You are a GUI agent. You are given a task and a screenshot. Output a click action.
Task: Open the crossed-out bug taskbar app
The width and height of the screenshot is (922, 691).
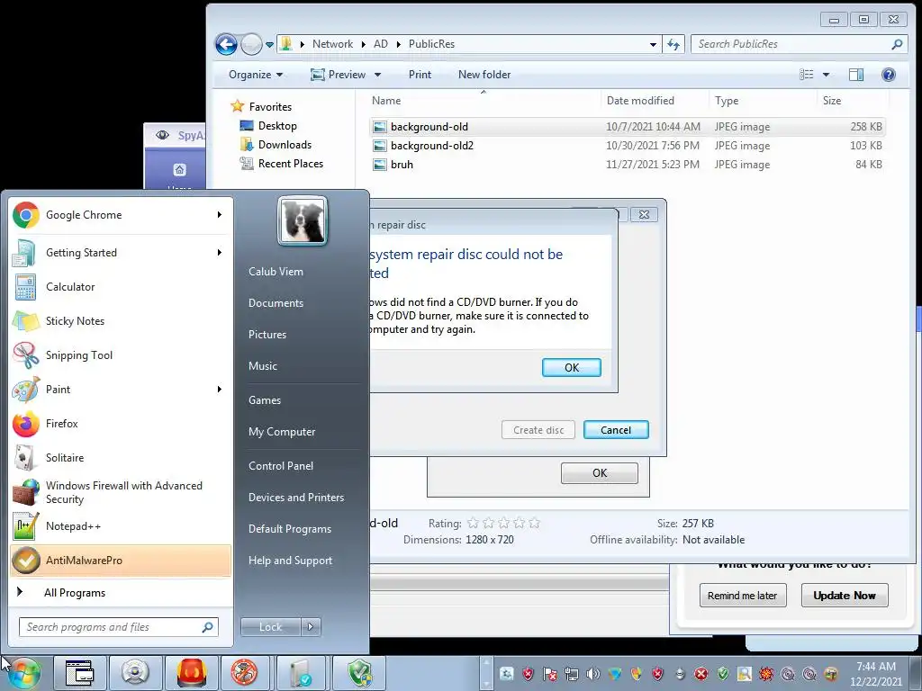pyautogui.click(x=244, y=672)
